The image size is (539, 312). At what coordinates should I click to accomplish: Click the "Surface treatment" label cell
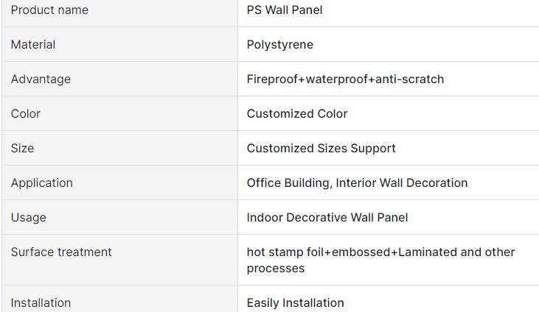61,252
